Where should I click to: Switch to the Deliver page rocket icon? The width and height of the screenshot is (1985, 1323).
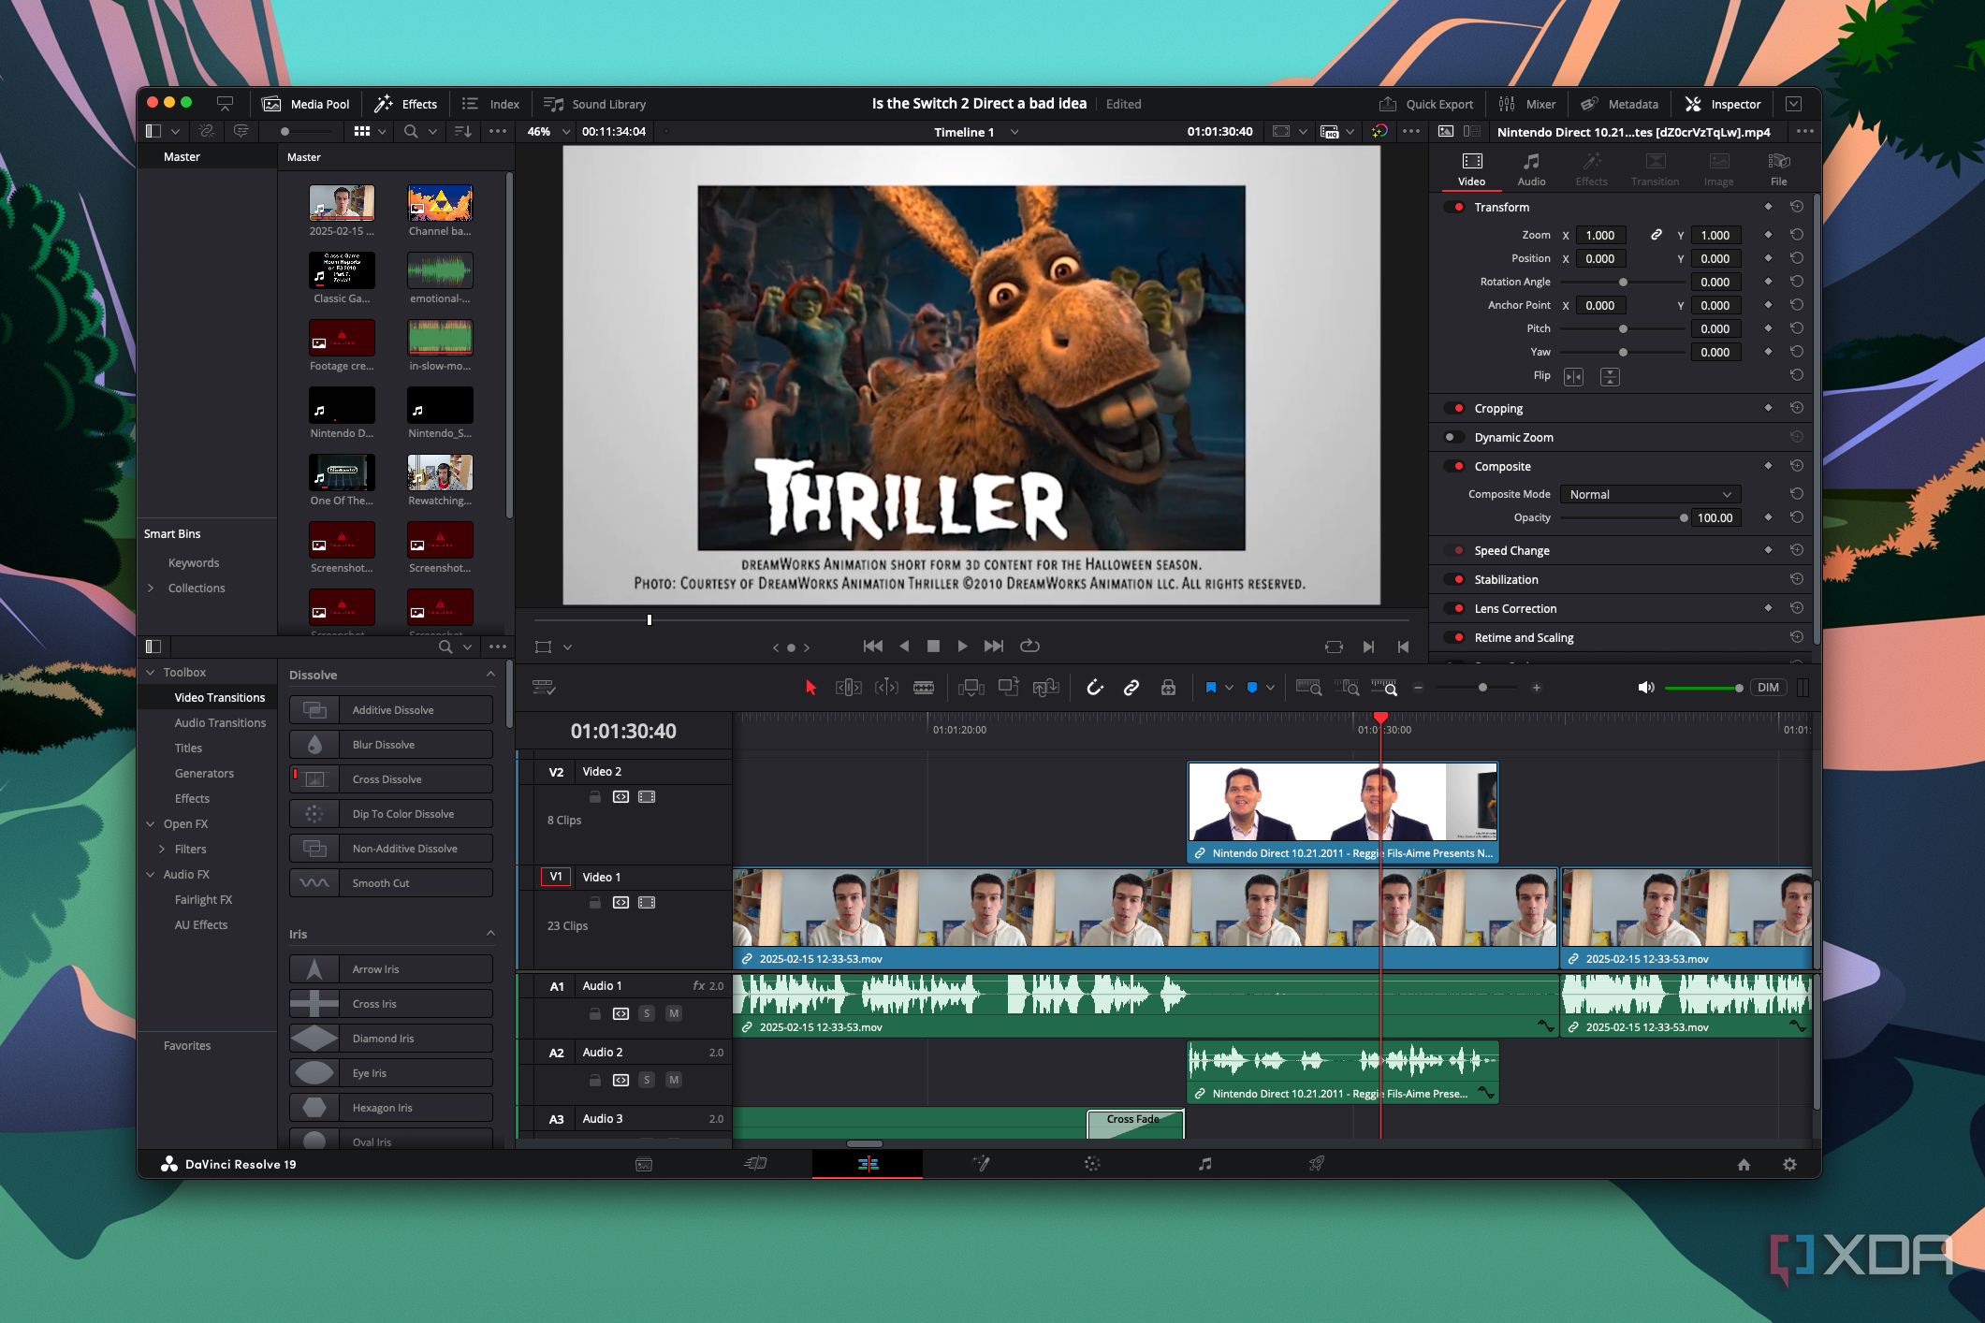[x=1317, y=1164]
